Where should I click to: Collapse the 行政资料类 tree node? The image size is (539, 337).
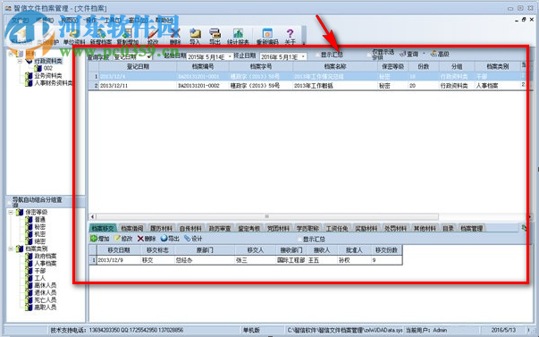coord(20,61)
